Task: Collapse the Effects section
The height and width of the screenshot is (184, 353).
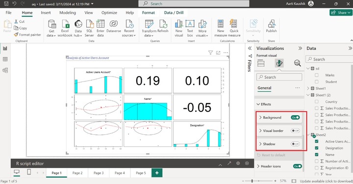Action: (x=258, y=104)
